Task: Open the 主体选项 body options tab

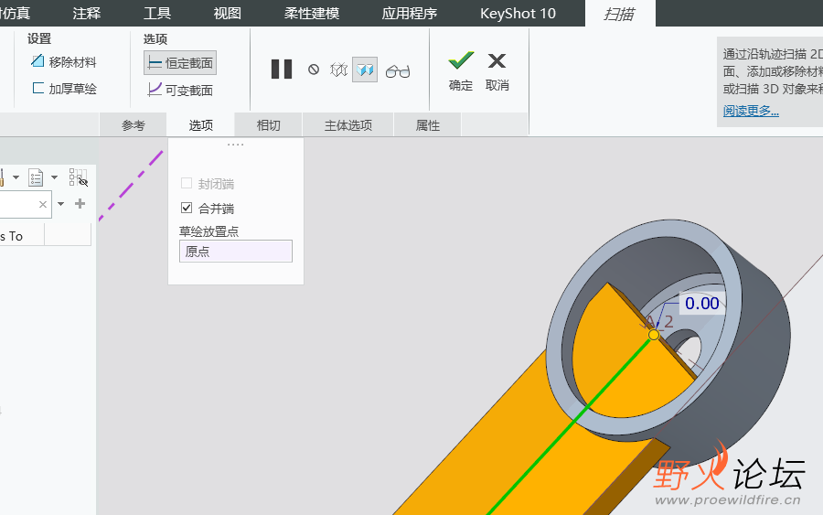Action: tap(348, 125)
